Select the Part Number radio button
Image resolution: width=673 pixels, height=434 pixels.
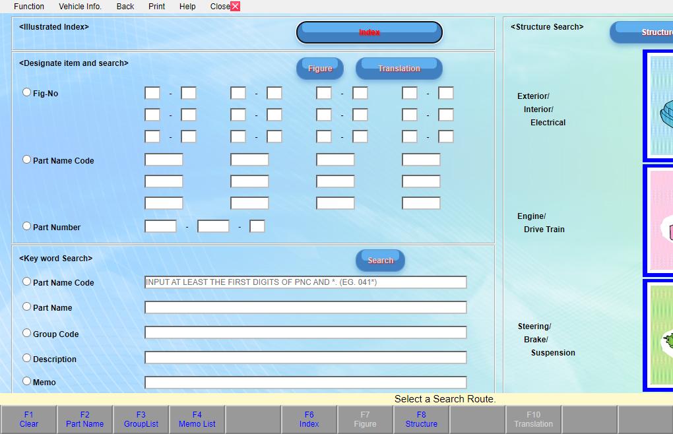pyautogui.click(x=26, y=226)
